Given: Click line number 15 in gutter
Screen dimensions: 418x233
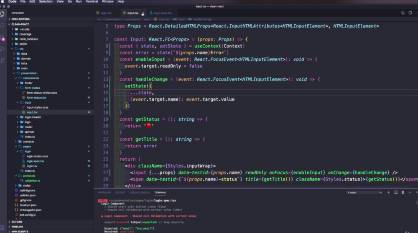Looking at the screenshot, I should [106, 93].
